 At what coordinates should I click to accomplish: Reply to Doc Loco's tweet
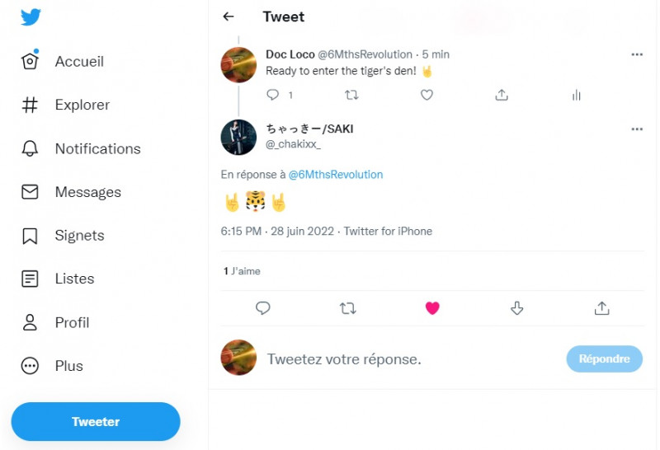pos(273,95)
